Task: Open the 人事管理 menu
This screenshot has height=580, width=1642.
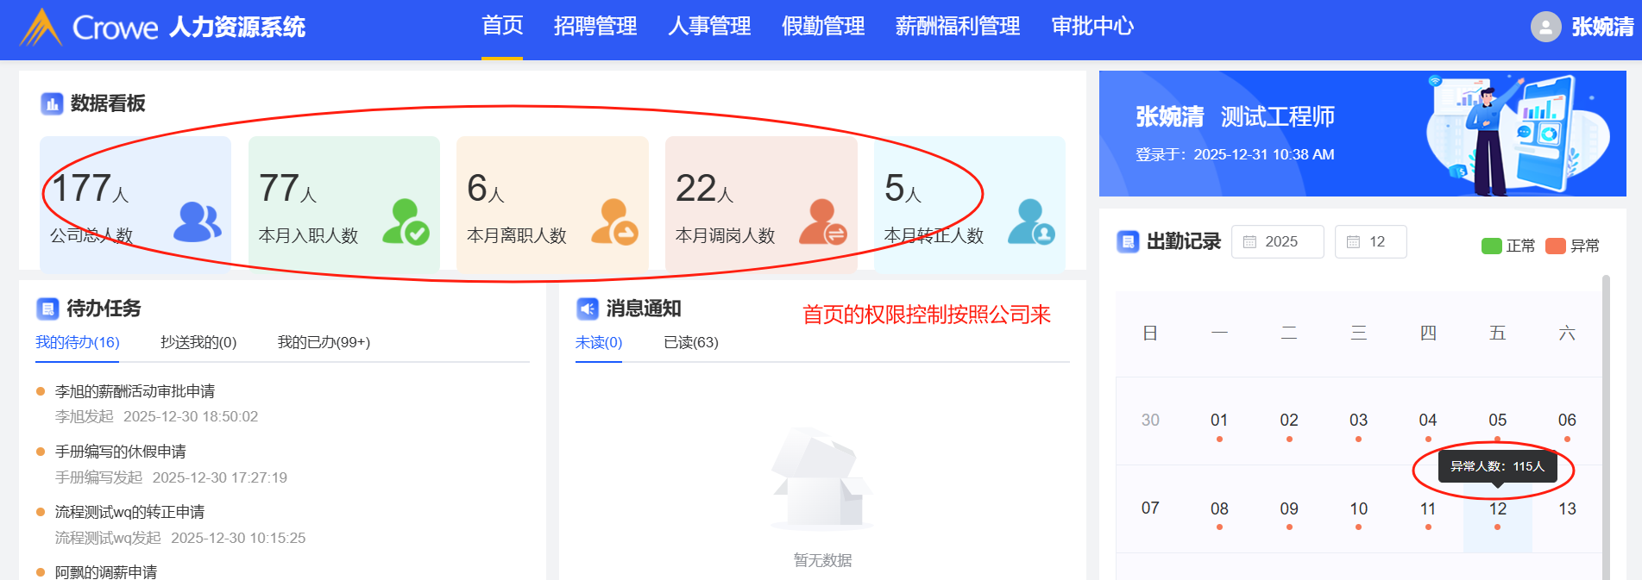Action: 709,26
